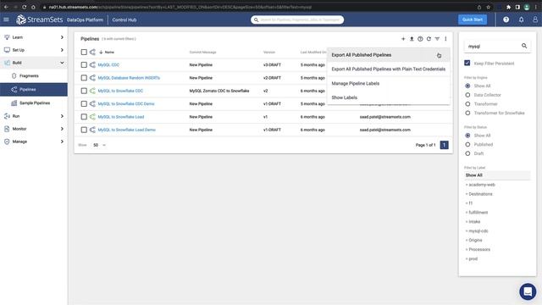The height and width of the screenshot is (305, 542).
Task: Select all pipelines with header checkbox
Action: [x=84, y=52]
